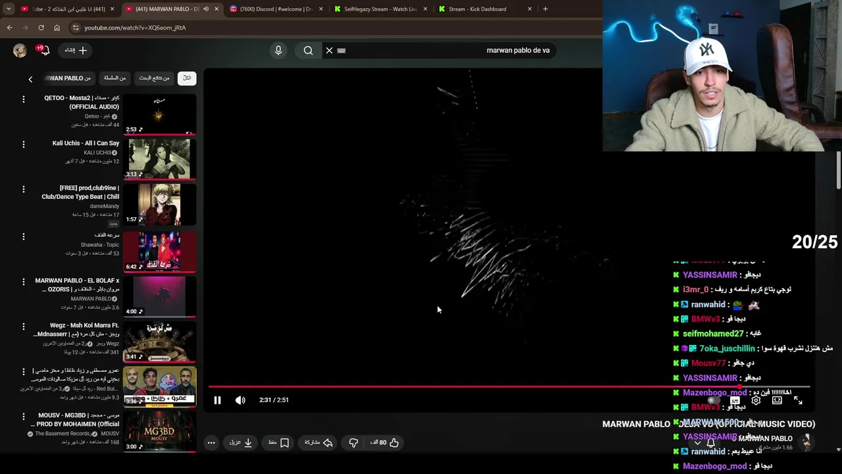Open club9ine Club/Dance Type Beat thumbnail
The width and height of the screenshot is (842, 474).
(x=159, y=204)
